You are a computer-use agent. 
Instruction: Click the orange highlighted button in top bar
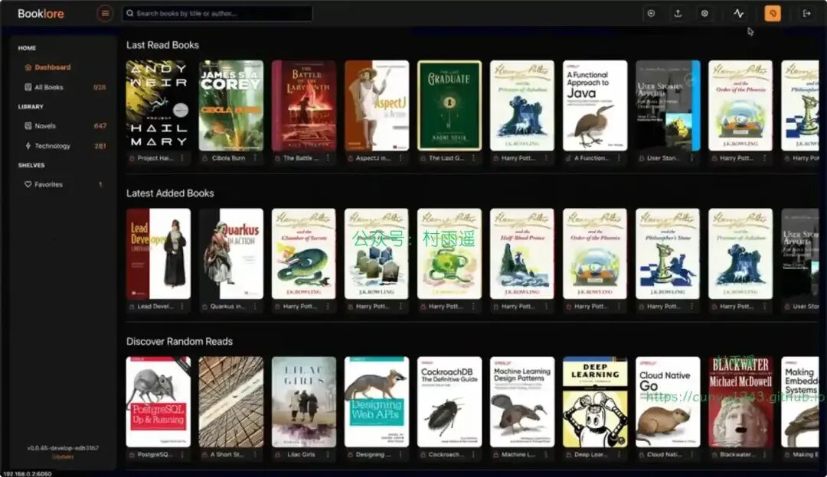(773, 14)
